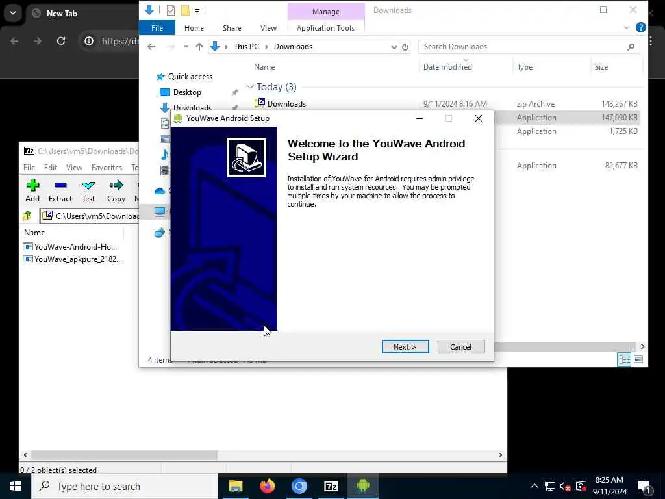665x499 pixels.
Task: Select Downloads zip archive file row
Action: click(447, 103)
